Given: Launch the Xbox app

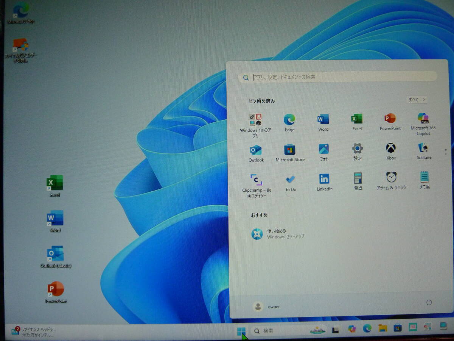Looking at the screenshot, I should click(x=391, y=152).
